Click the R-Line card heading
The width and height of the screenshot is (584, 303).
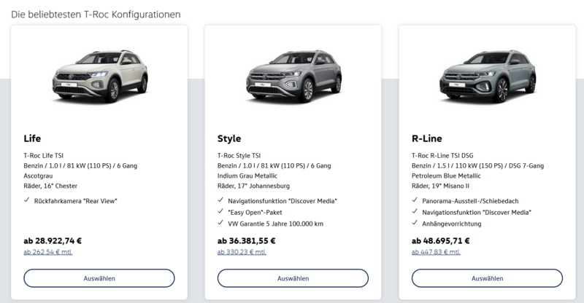(427, 138)
